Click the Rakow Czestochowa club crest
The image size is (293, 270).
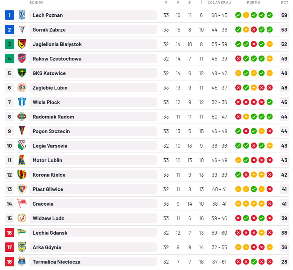22,58
